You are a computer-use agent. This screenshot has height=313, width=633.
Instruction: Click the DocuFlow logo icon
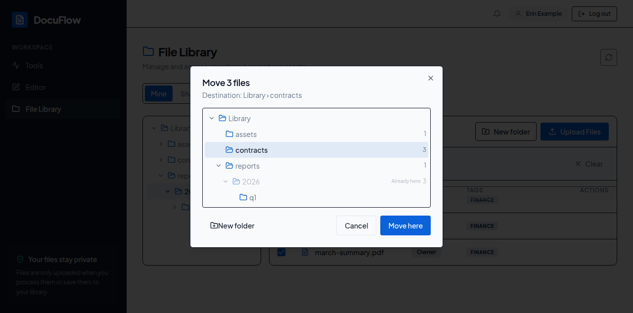point(20,20)
